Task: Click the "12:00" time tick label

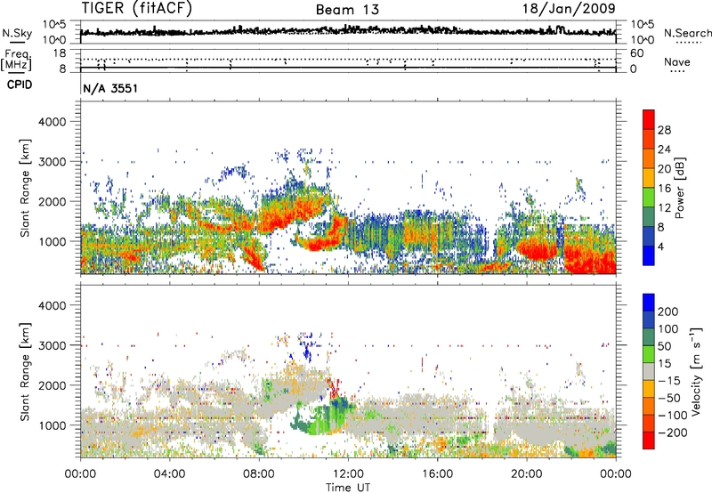Action: coord(348,474)
